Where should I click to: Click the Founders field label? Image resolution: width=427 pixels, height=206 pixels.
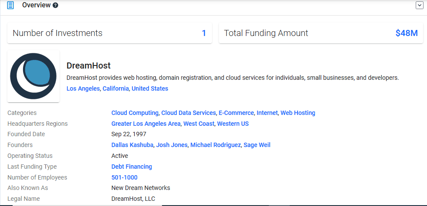pyautogui.click(x=20, y=145)
